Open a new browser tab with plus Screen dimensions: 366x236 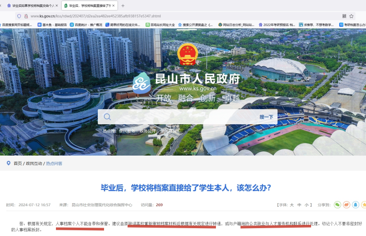coord(123,6)
